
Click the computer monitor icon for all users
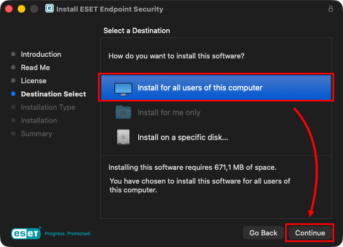[x=123, y=88]
